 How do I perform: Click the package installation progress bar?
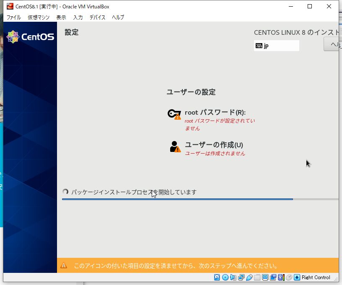coord(200,199)
